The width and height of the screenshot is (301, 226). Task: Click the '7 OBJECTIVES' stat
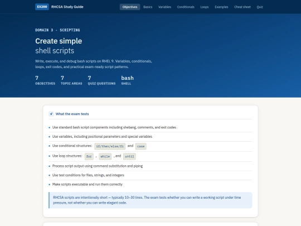point(45,80)
